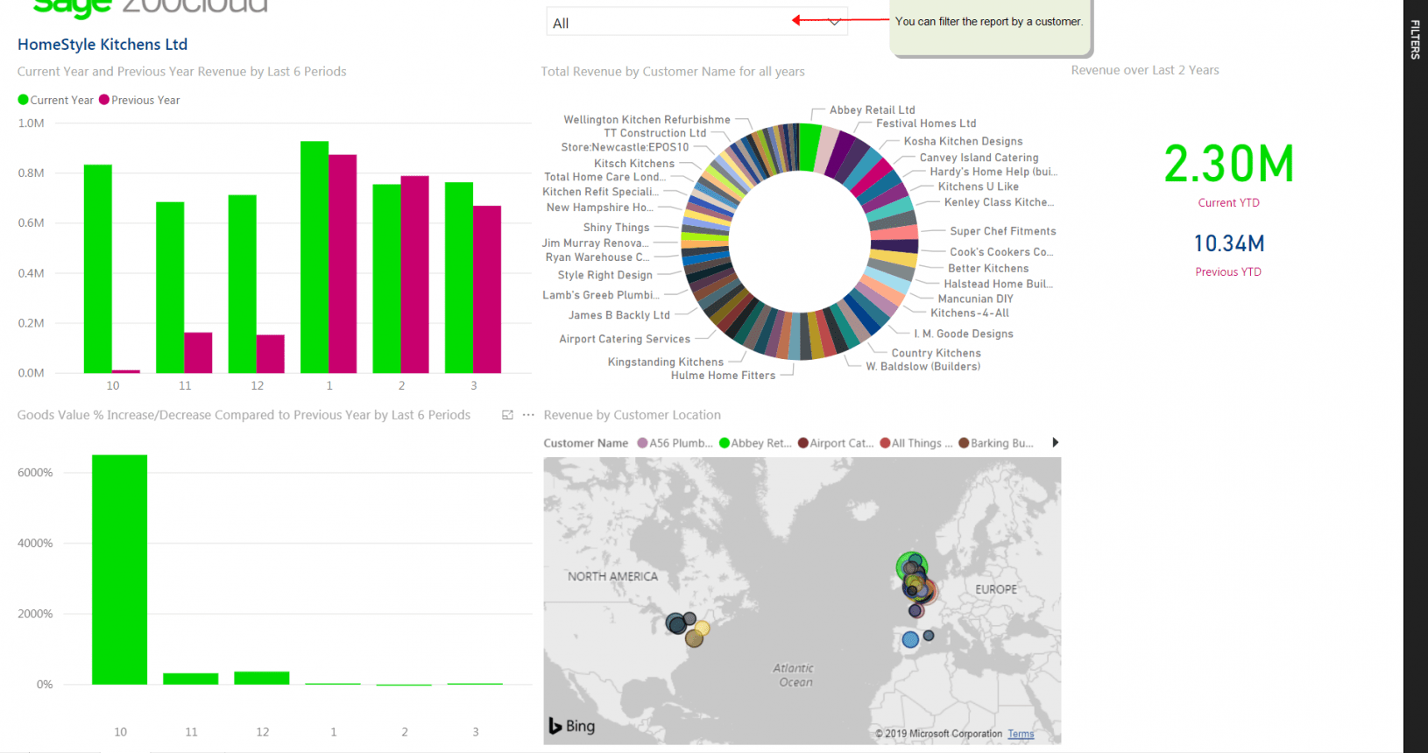This screenshot has height=753, width=1428.
Task: Click Style Right Design donut label
Action: click(605, 275)
